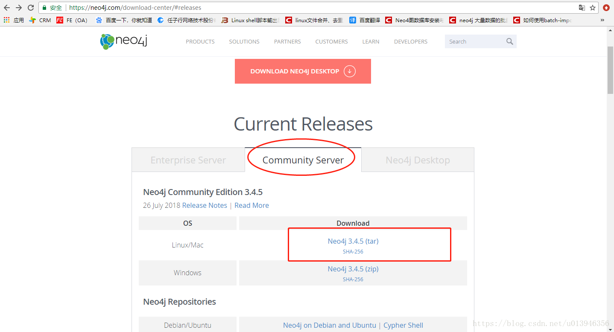The image size is (614, 332).
Task: Click the Debian/Ubuntu cell
Action: tap(187, 324)
